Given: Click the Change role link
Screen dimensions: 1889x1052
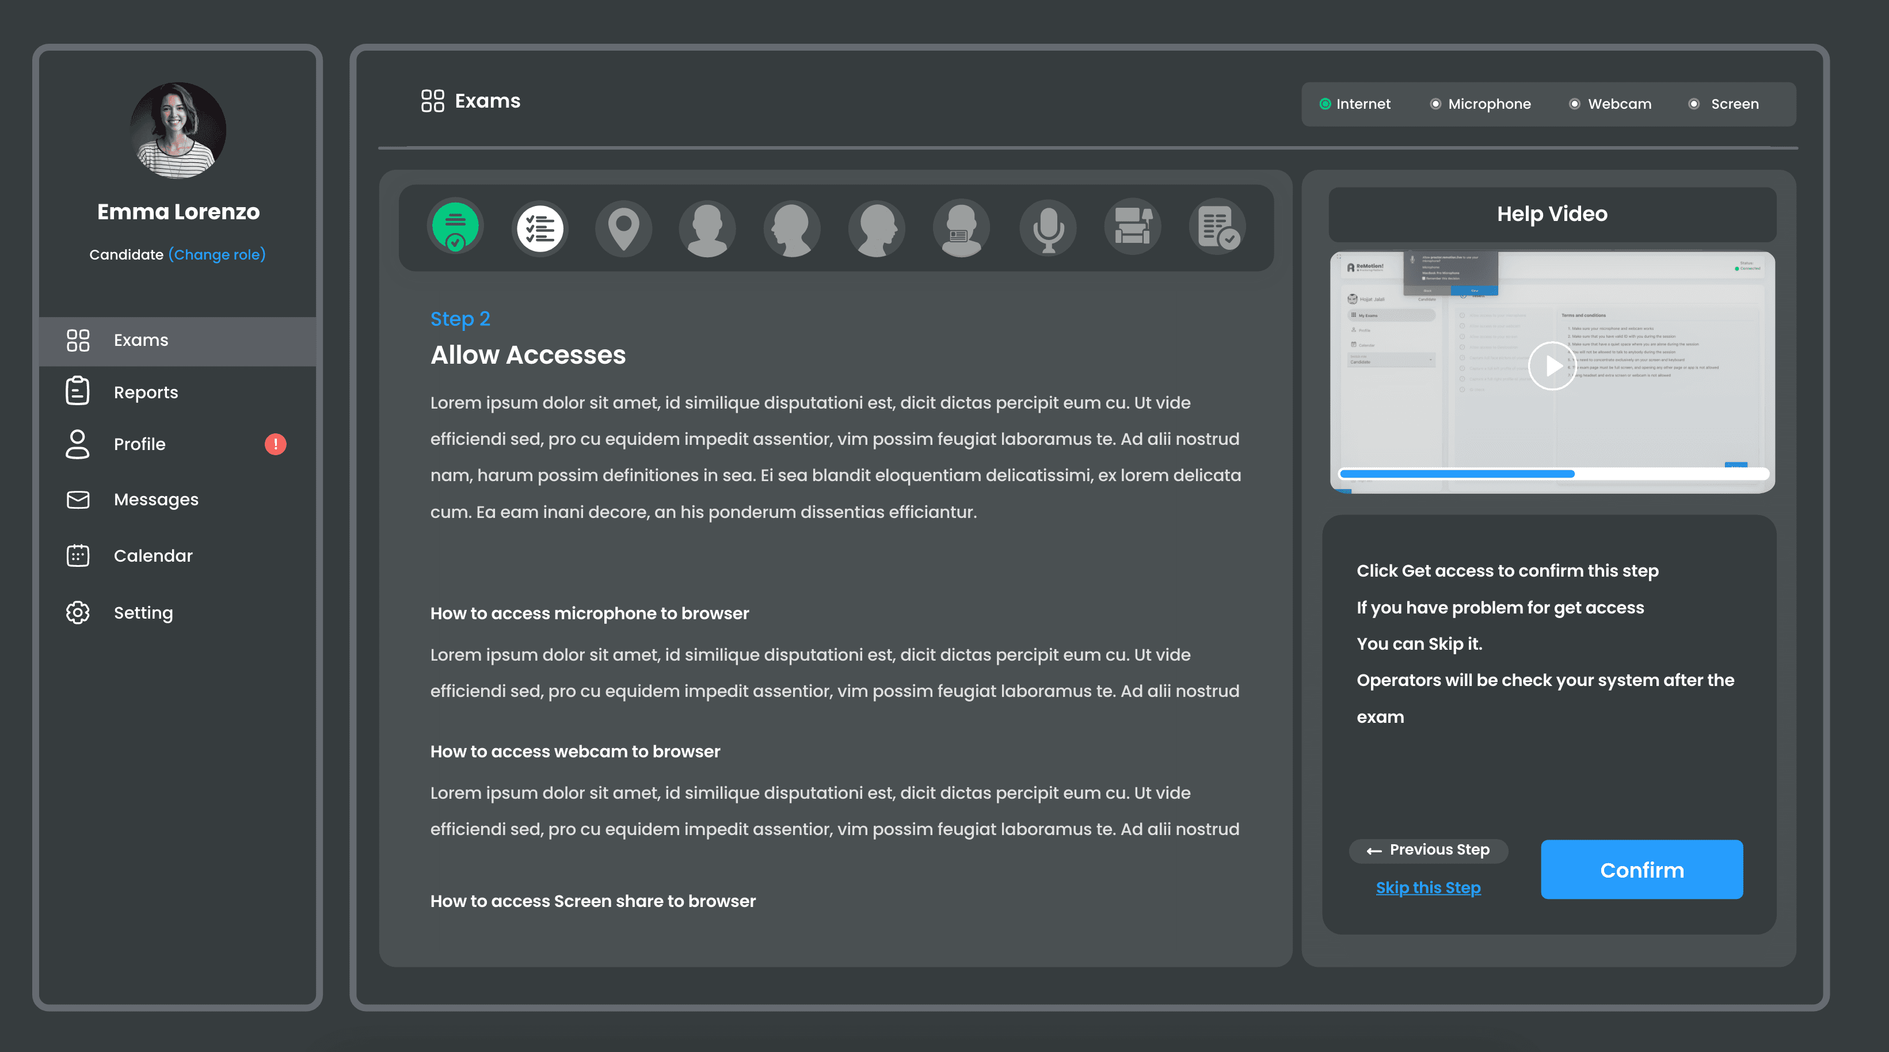Looking at the screenshot, I should click(217, 254).
